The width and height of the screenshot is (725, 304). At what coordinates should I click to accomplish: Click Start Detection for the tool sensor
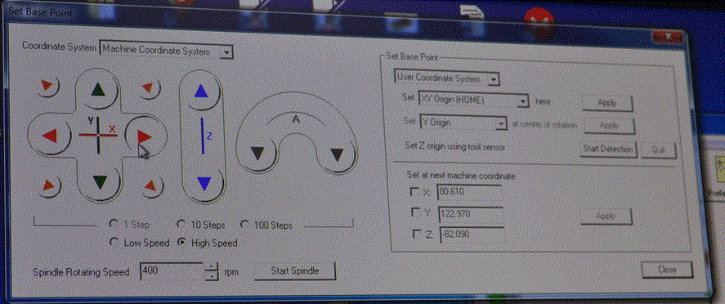(x=608, y=150)
